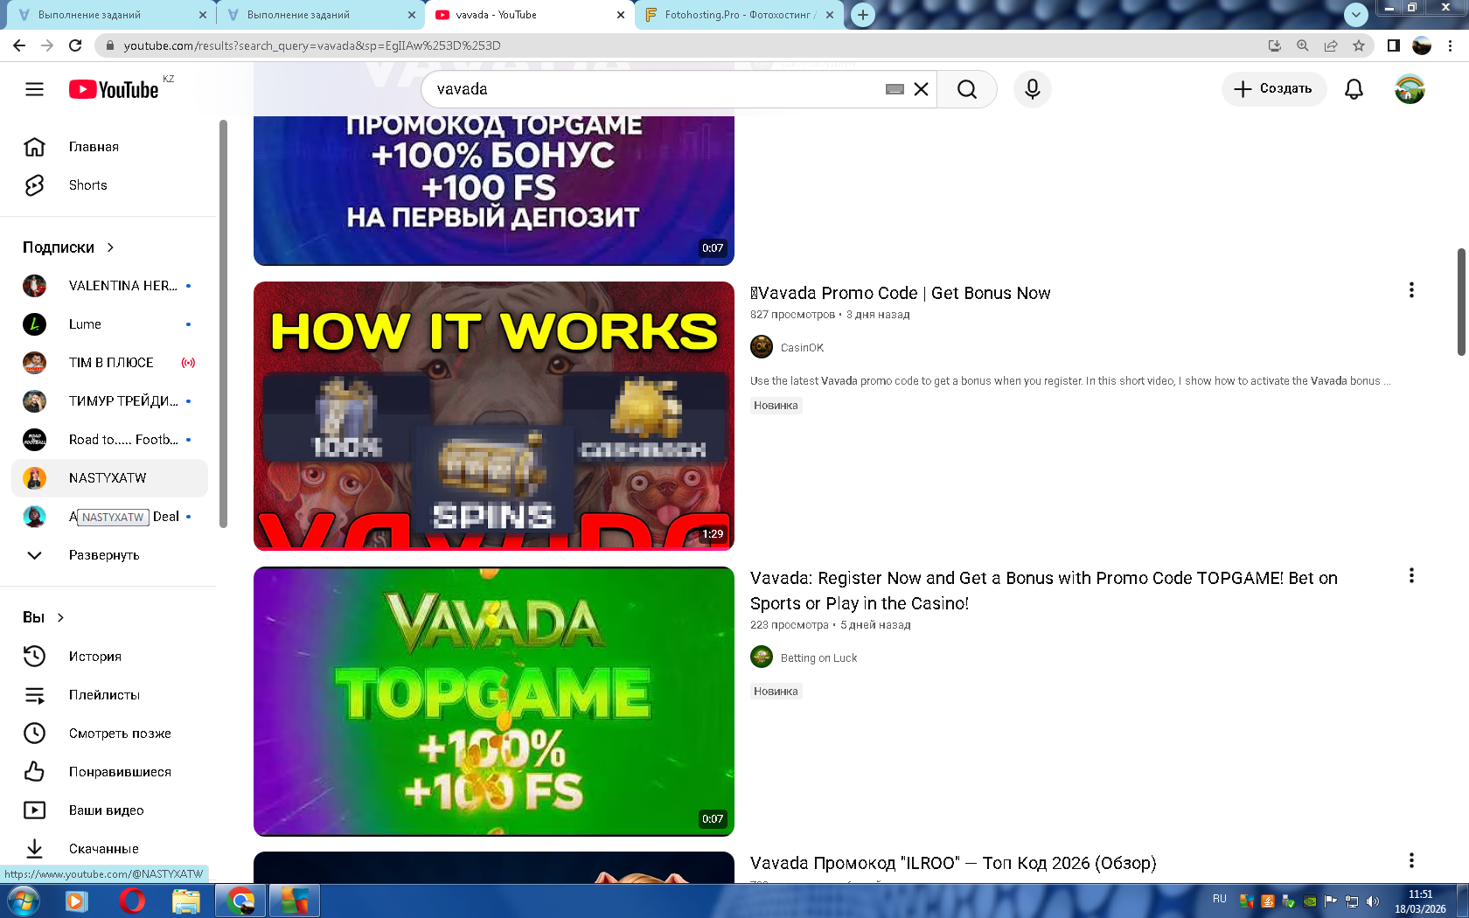The image size is (1469, 918).
Task: Click the vavada search input field
Action: click(x=656, y=89)
